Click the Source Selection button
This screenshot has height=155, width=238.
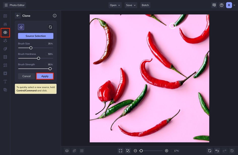pos(36,36)
